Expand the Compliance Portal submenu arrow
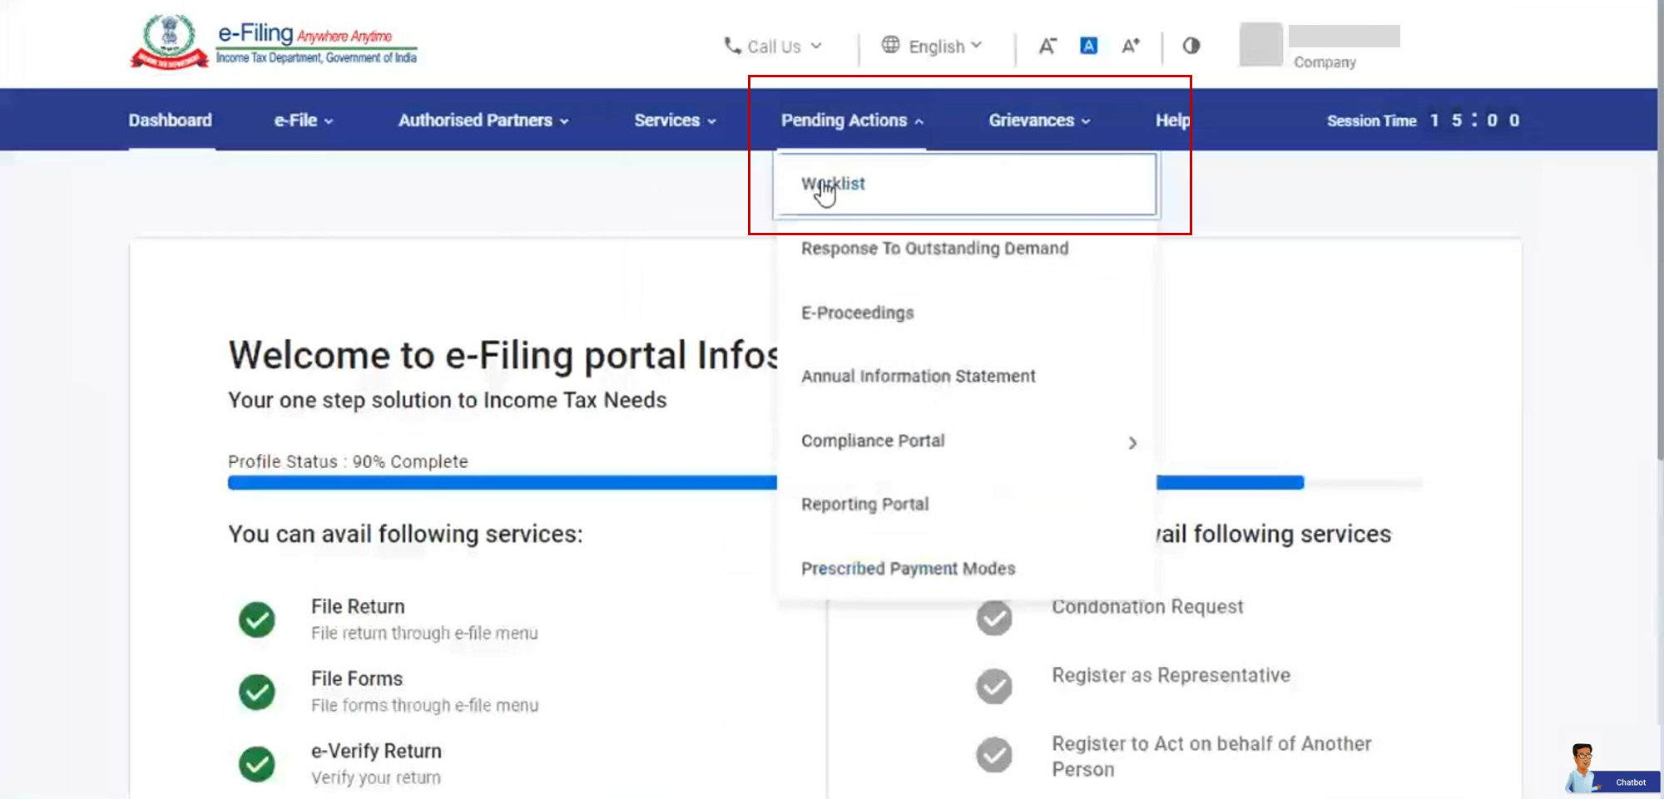Viewport: 1664px width, 799px height. point(1132,442)
